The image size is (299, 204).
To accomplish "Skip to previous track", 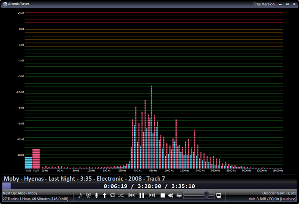I will (131, 195).
